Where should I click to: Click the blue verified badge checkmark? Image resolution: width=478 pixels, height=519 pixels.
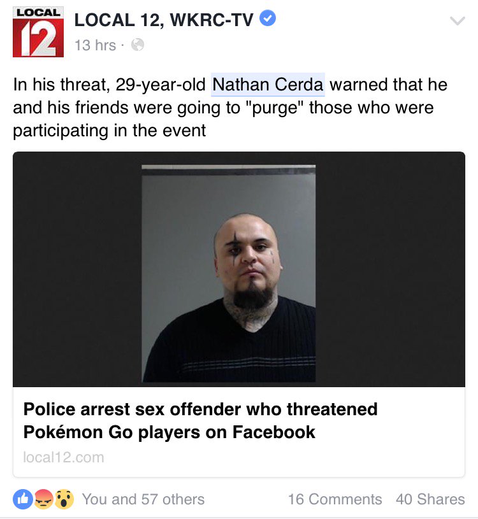coord(267,18)
